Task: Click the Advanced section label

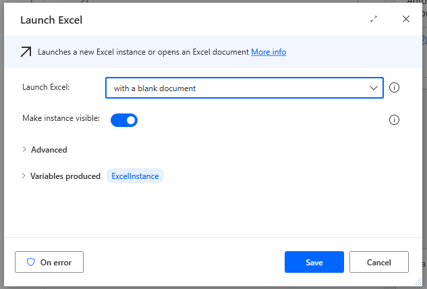Action: point(49,150)
